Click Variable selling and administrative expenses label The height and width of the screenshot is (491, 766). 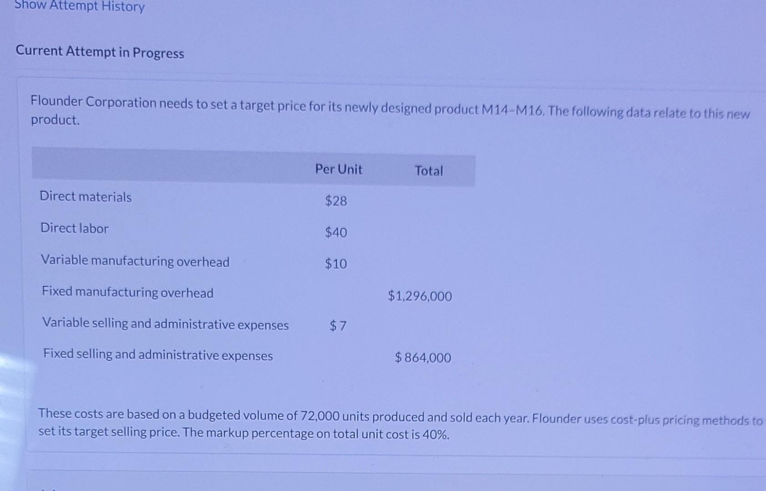tap(166, 324)
